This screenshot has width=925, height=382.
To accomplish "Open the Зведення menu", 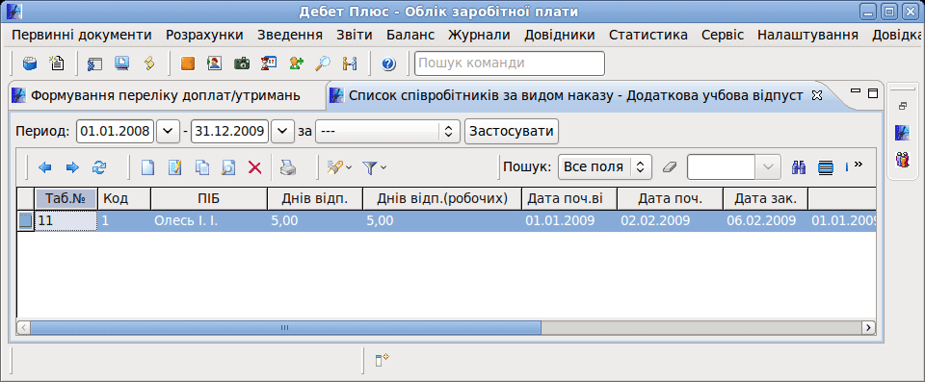I will point(290,35).
